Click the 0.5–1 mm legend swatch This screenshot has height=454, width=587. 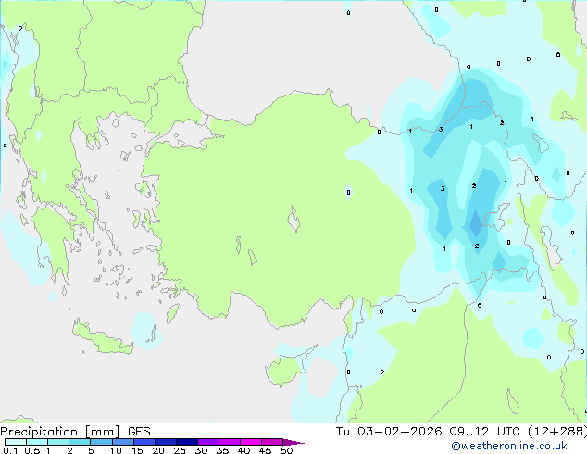pyautogui.click(x=37, y=442)
